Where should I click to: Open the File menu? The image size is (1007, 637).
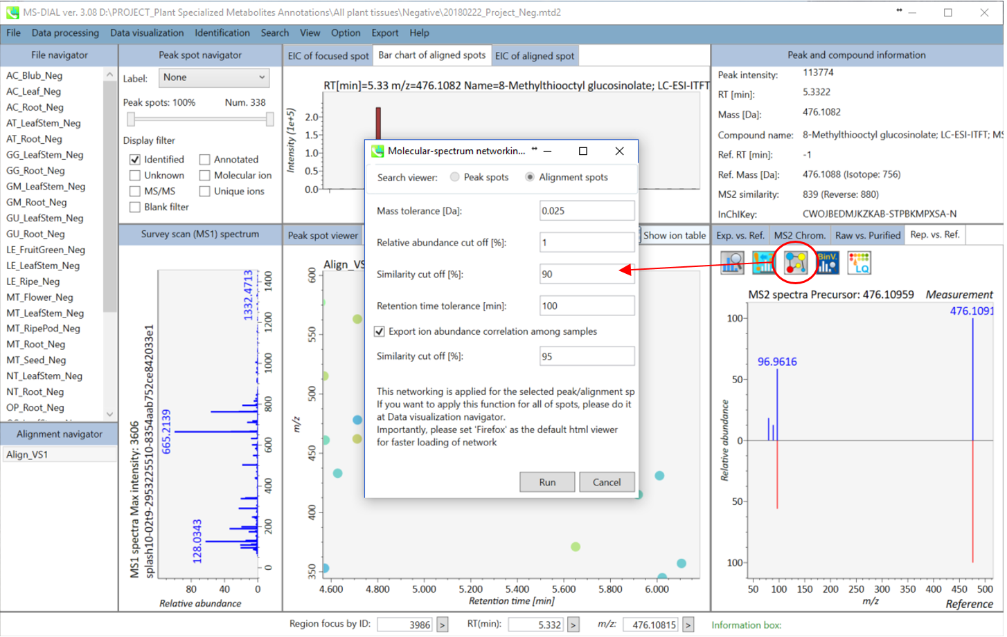pos(14,33)
